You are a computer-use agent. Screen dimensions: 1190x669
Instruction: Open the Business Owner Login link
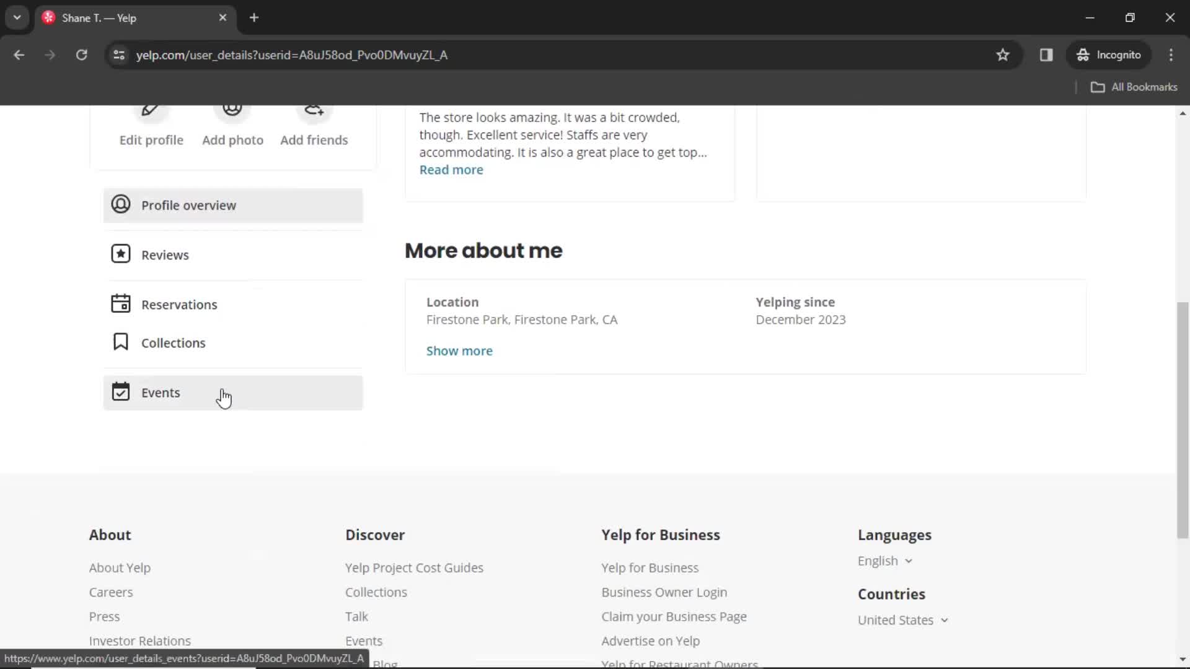point(664,592)
